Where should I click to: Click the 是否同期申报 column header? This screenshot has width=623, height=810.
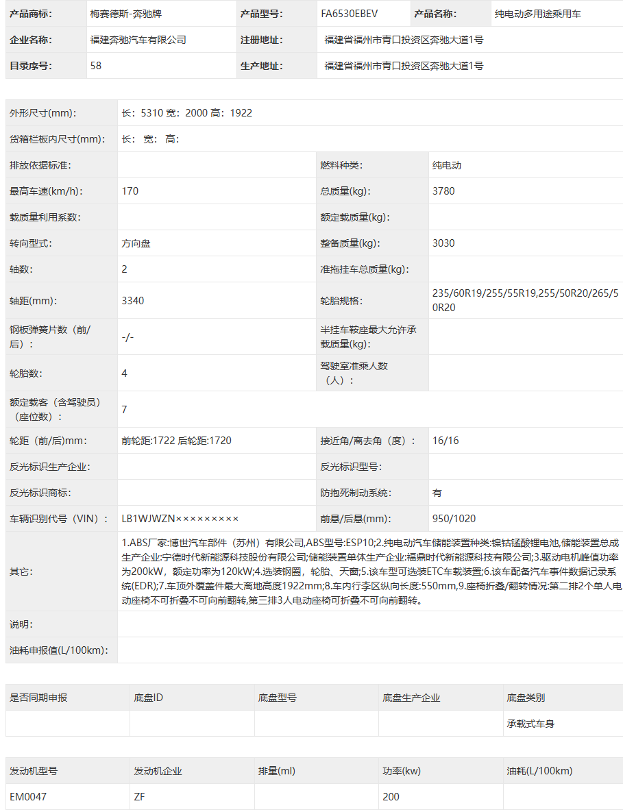point(38,698)
